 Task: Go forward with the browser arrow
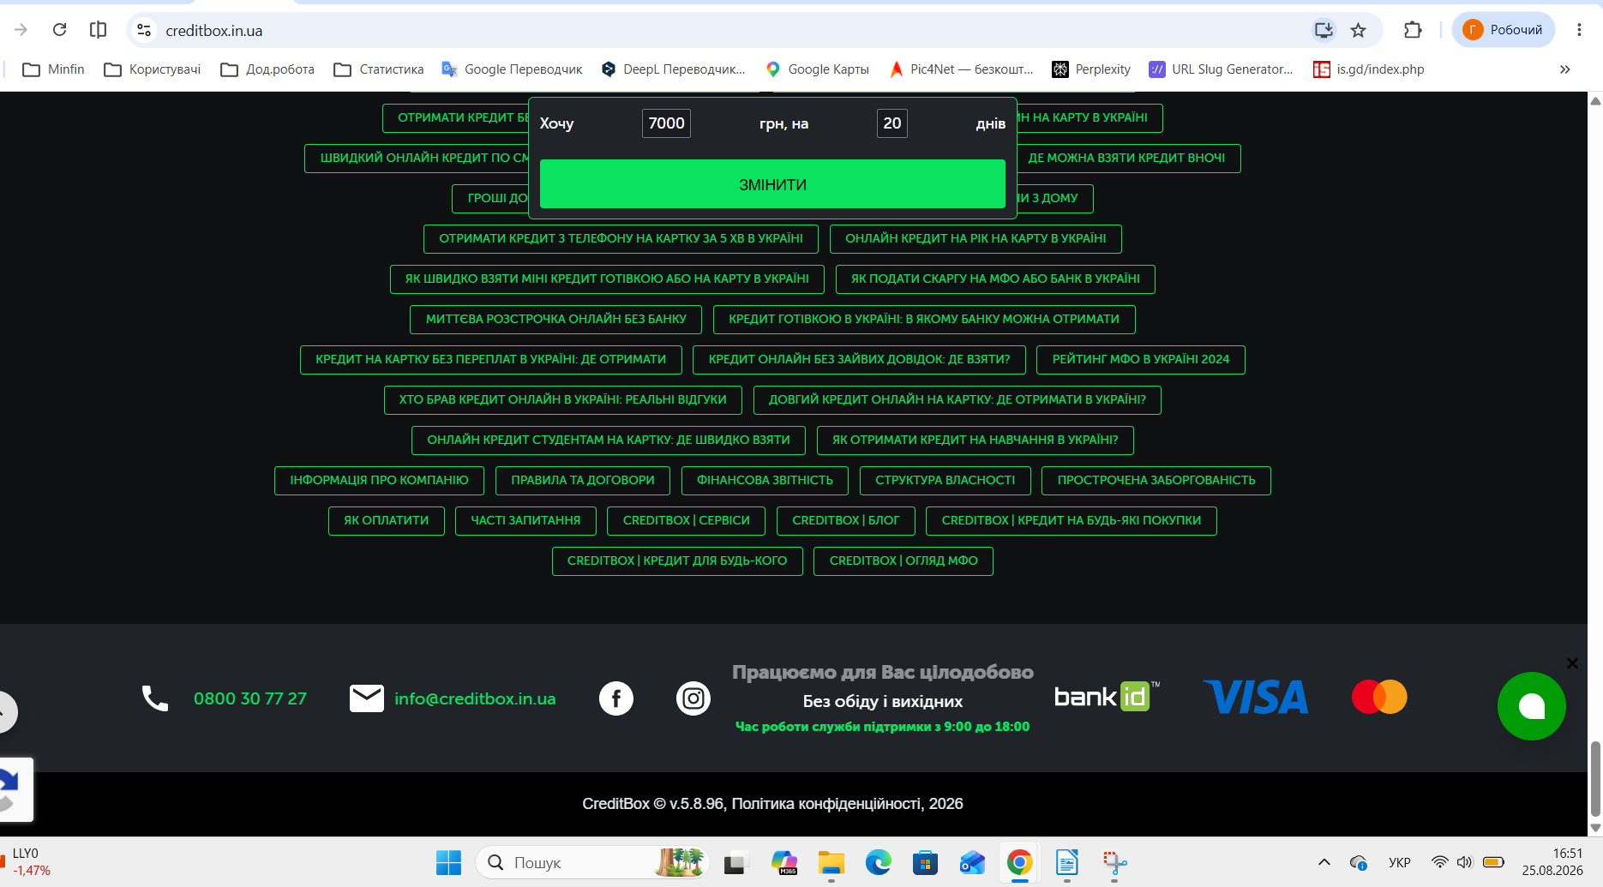coord(21,30)
